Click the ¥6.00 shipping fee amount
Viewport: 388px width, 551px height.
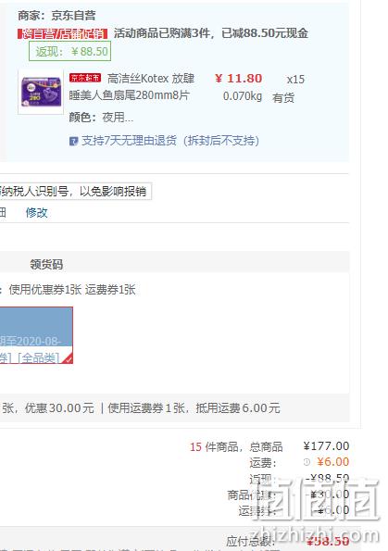332,462
